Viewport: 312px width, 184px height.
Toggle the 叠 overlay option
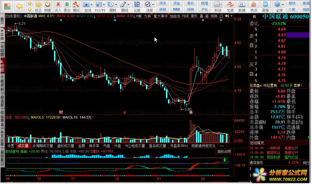(x=201, y=16)
